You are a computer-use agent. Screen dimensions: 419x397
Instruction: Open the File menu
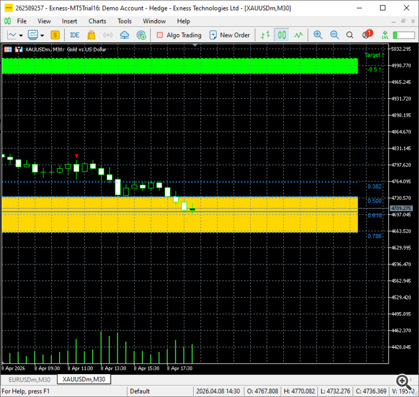[22, 21]
